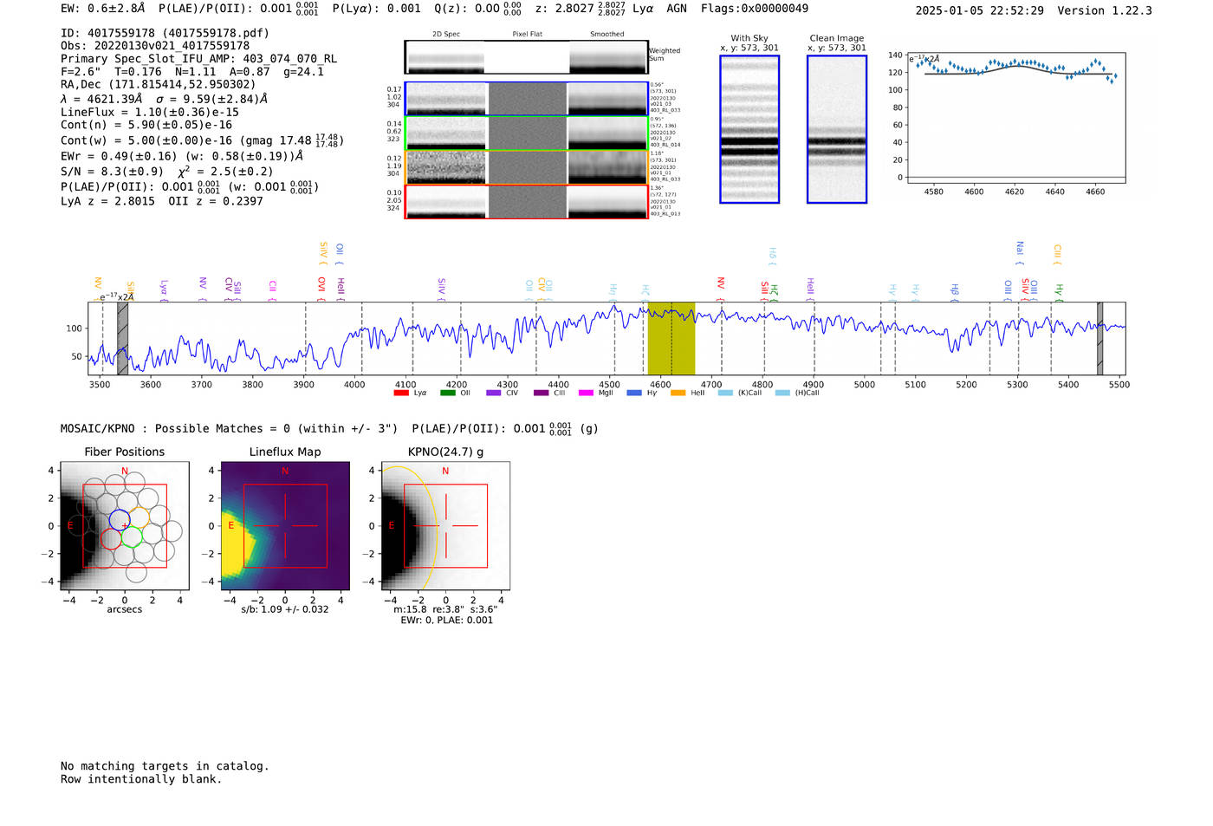
Task: Click the green OII legend swatch
Action: [447, 393]
